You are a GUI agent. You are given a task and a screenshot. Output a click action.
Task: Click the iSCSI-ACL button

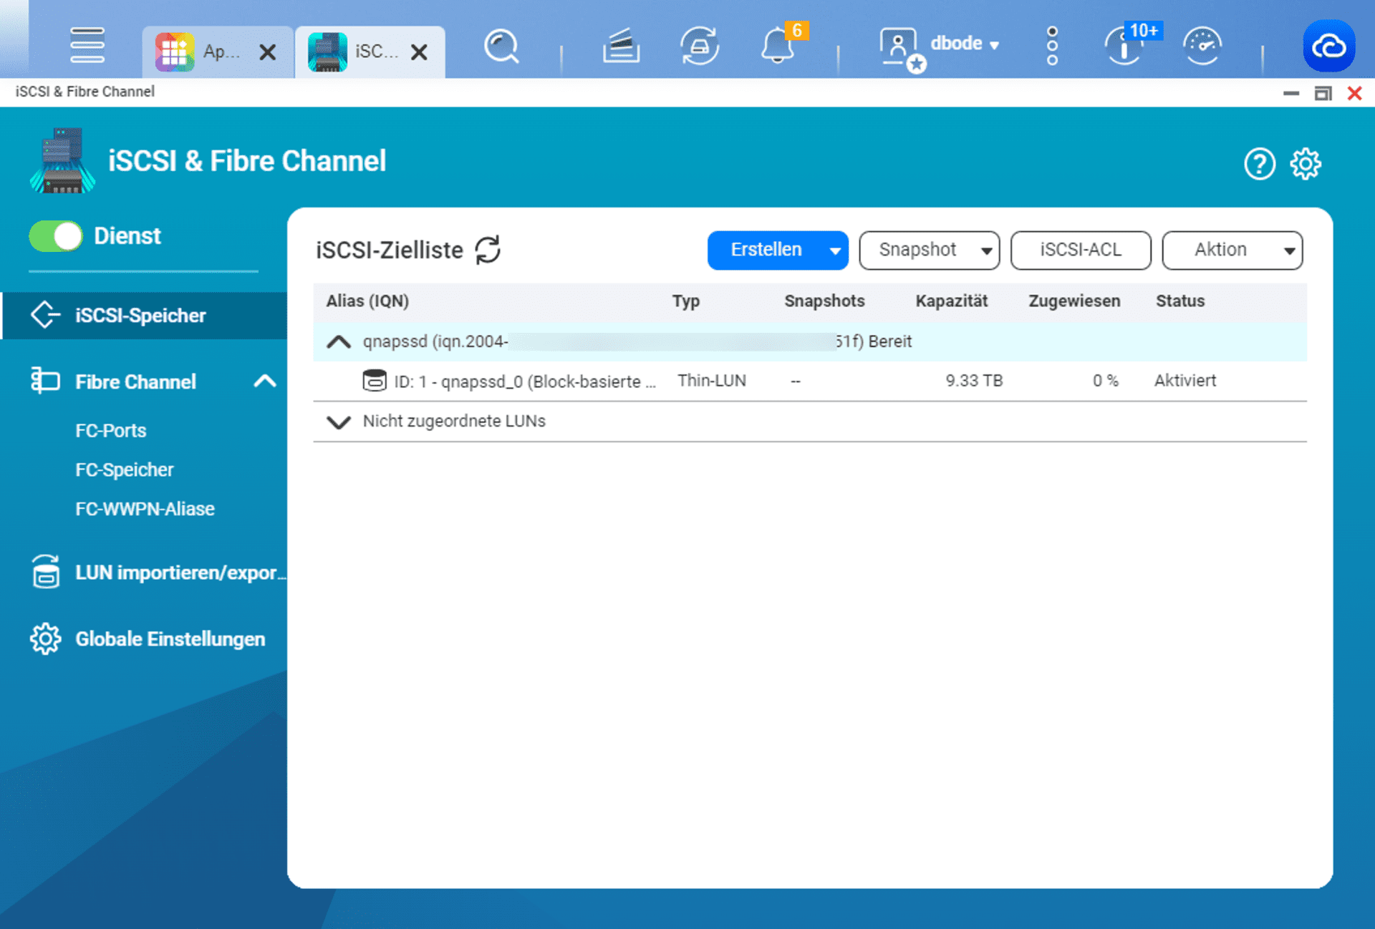coord(1081,250)
